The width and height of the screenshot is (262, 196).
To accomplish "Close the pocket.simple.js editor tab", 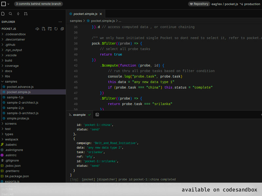I will click(101, 14).
